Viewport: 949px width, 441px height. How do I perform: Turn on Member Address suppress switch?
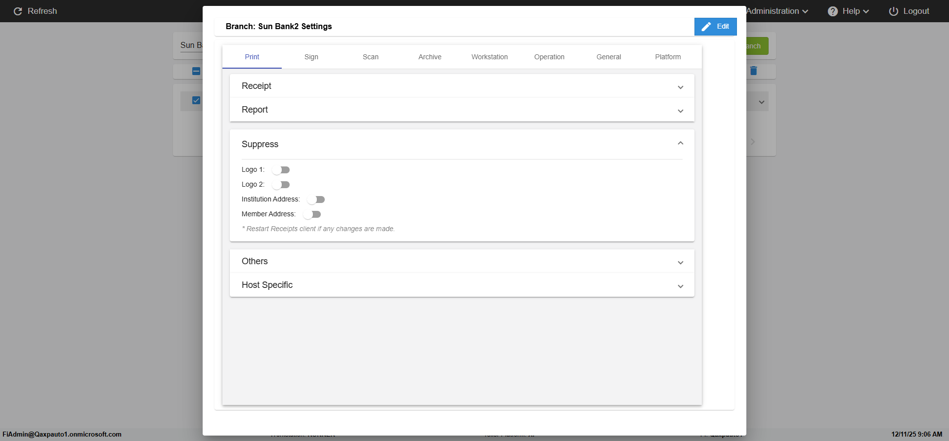312,214
